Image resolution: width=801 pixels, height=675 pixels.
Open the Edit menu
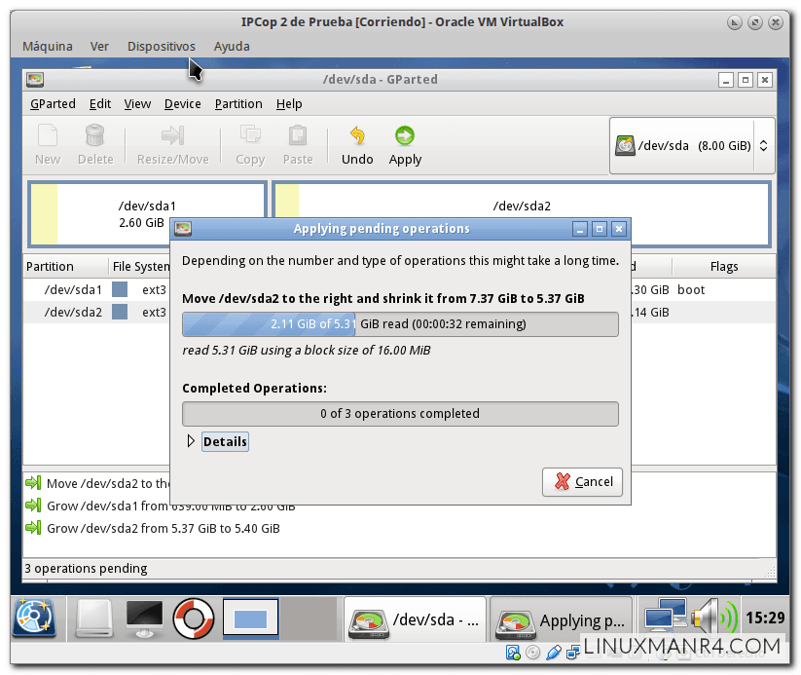(x=100, y=104)
